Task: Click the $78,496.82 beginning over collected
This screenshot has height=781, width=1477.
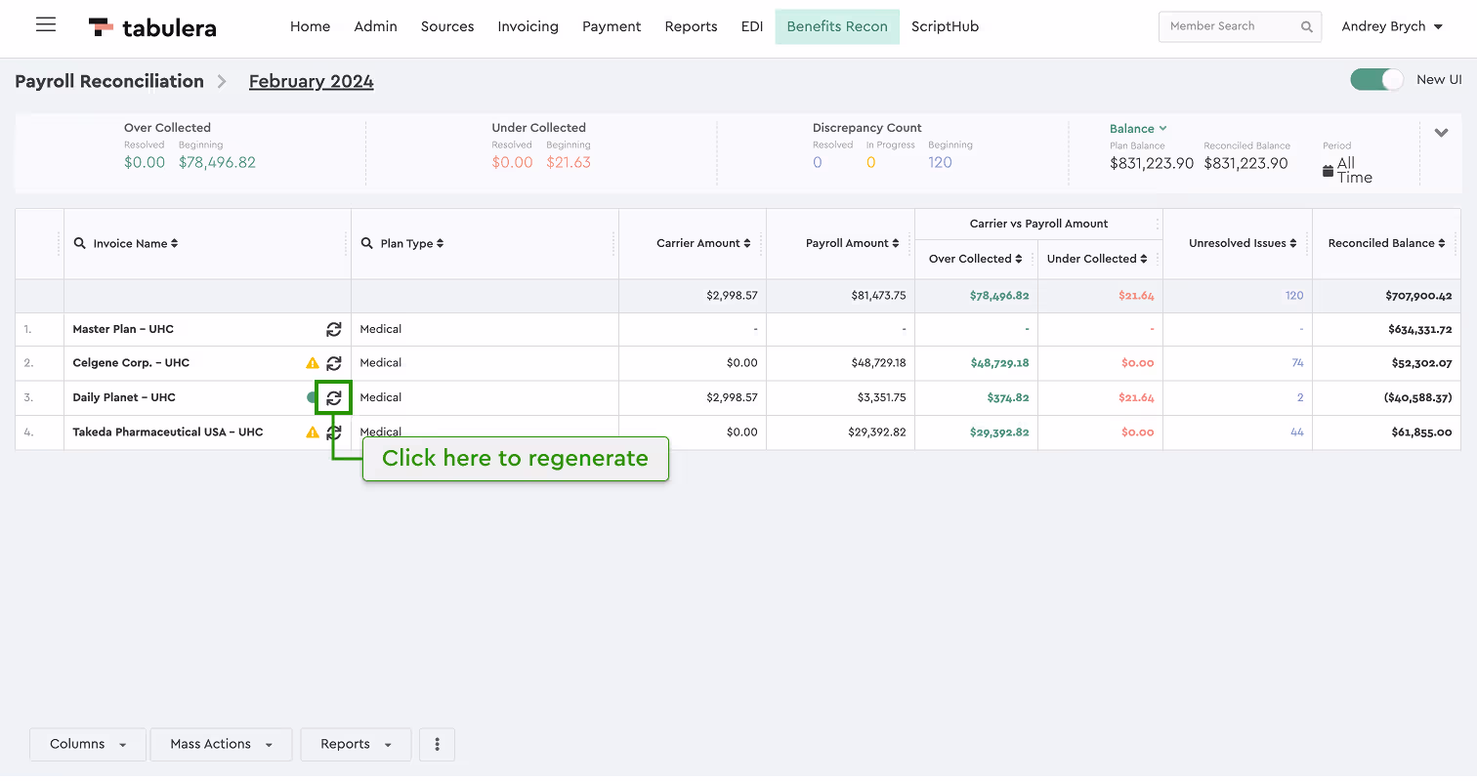Action: [x=217, y=163]
